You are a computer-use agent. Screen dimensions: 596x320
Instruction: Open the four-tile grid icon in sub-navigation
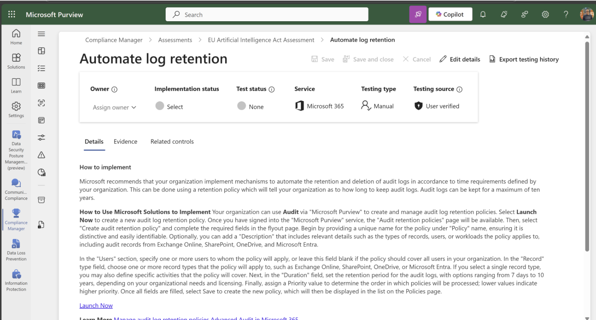coord(41,85)
